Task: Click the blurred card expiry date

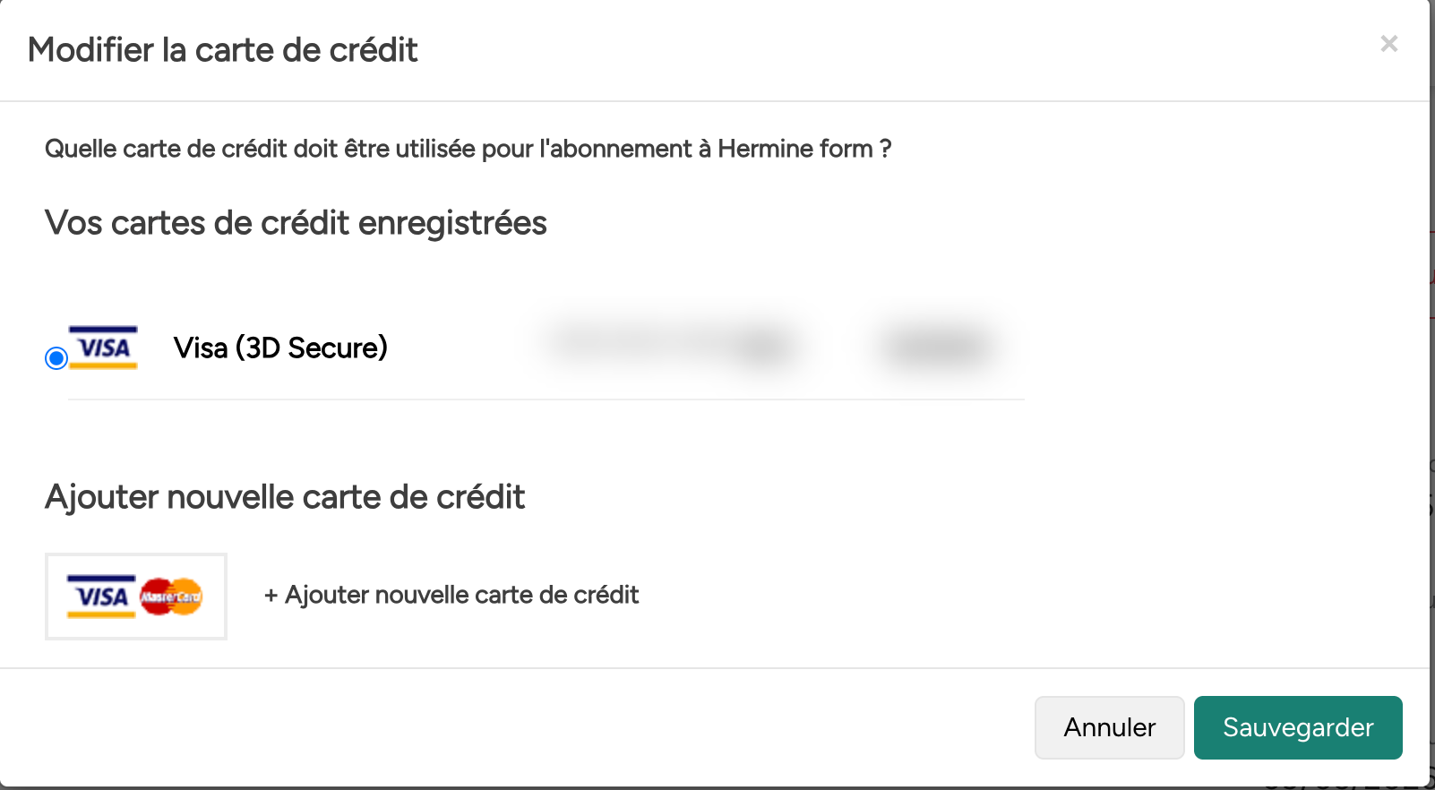Action: pos(936,346)
